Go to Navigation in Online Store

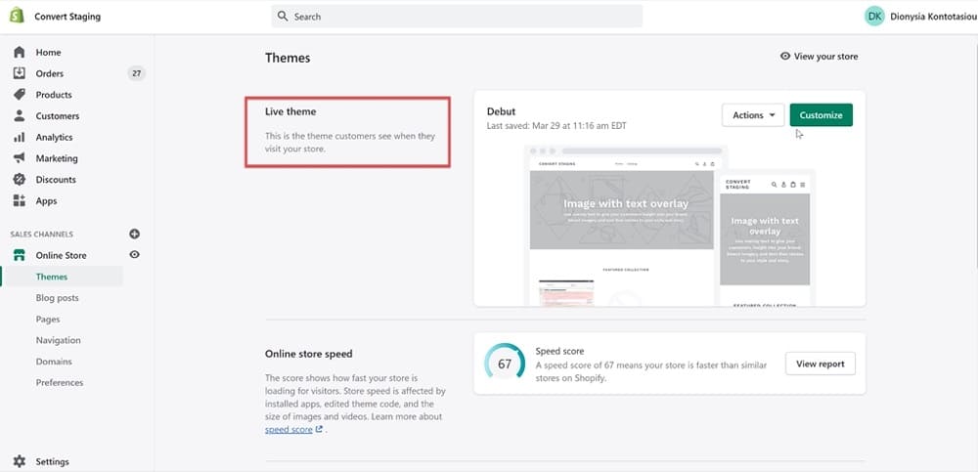(59, 340)
